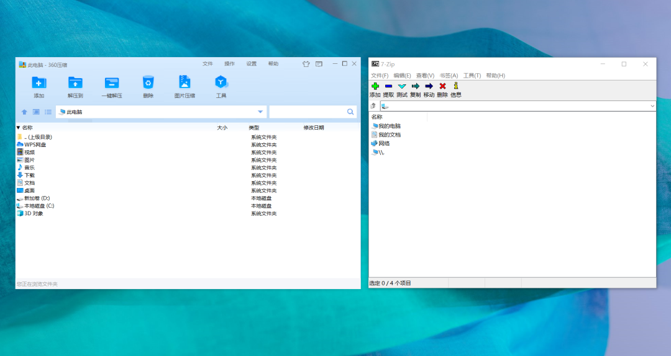Open the 图片压缩 image compression tool
Viewport: 671px width, 356px height.
tap(185, 82)
